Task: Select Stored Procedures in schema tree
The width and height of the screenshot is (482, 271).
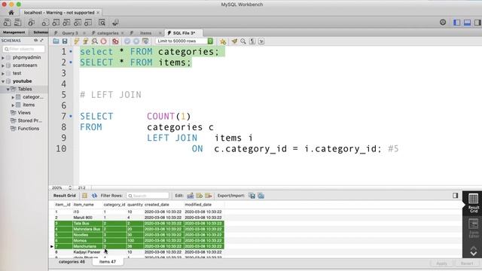Action: click(x=30, y=120)
